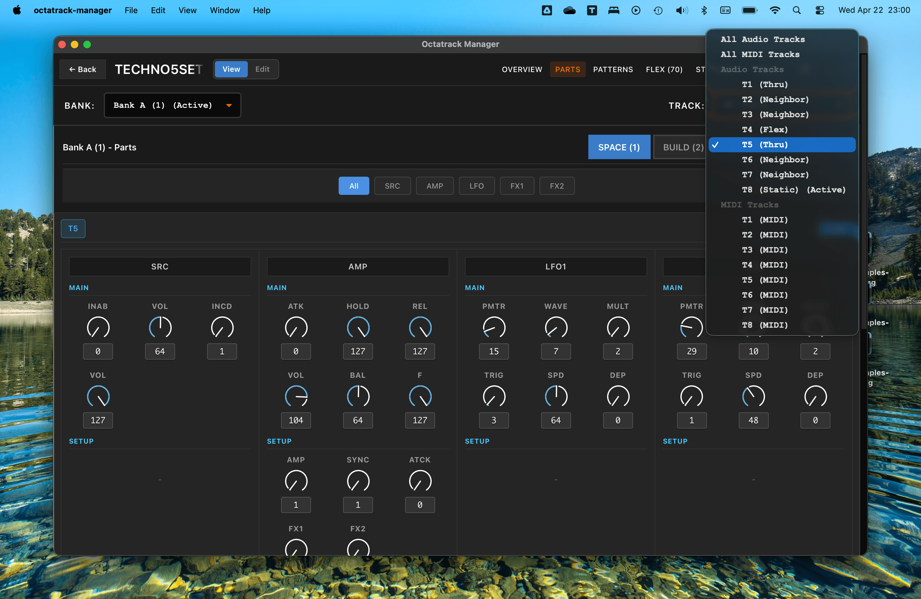
Task: Open the Window menu
Action: coord(225,10)
